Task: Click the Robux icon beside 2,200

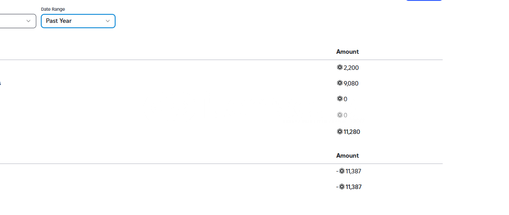Action: coord(340,68)
